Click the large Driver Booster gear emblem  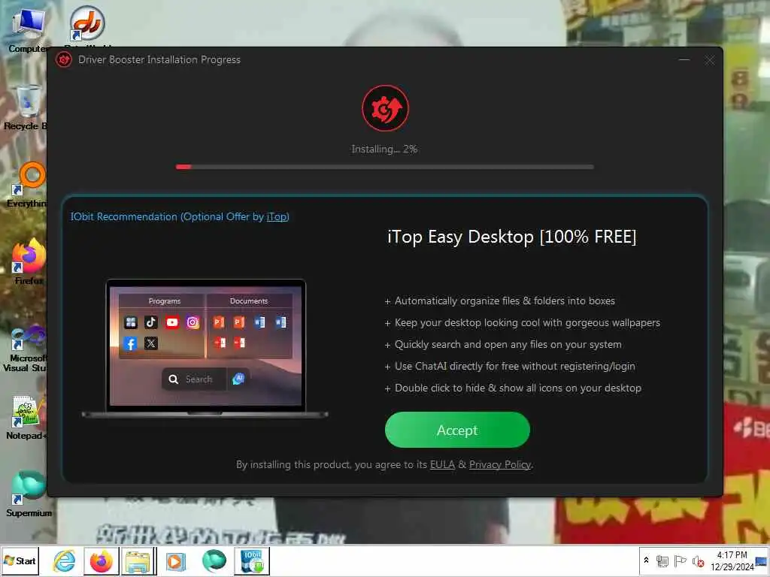click(x=385, y=108)
